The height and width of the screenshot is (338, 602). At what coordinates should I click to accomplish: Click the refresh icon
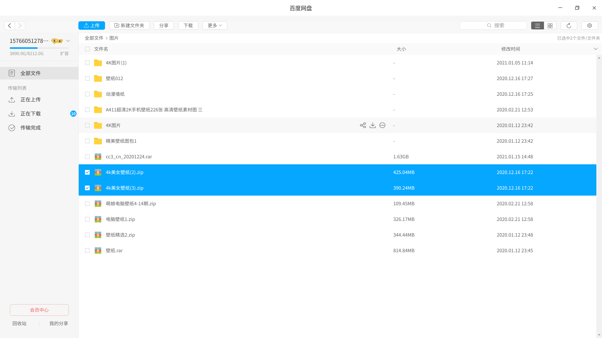tap(569, 26)
